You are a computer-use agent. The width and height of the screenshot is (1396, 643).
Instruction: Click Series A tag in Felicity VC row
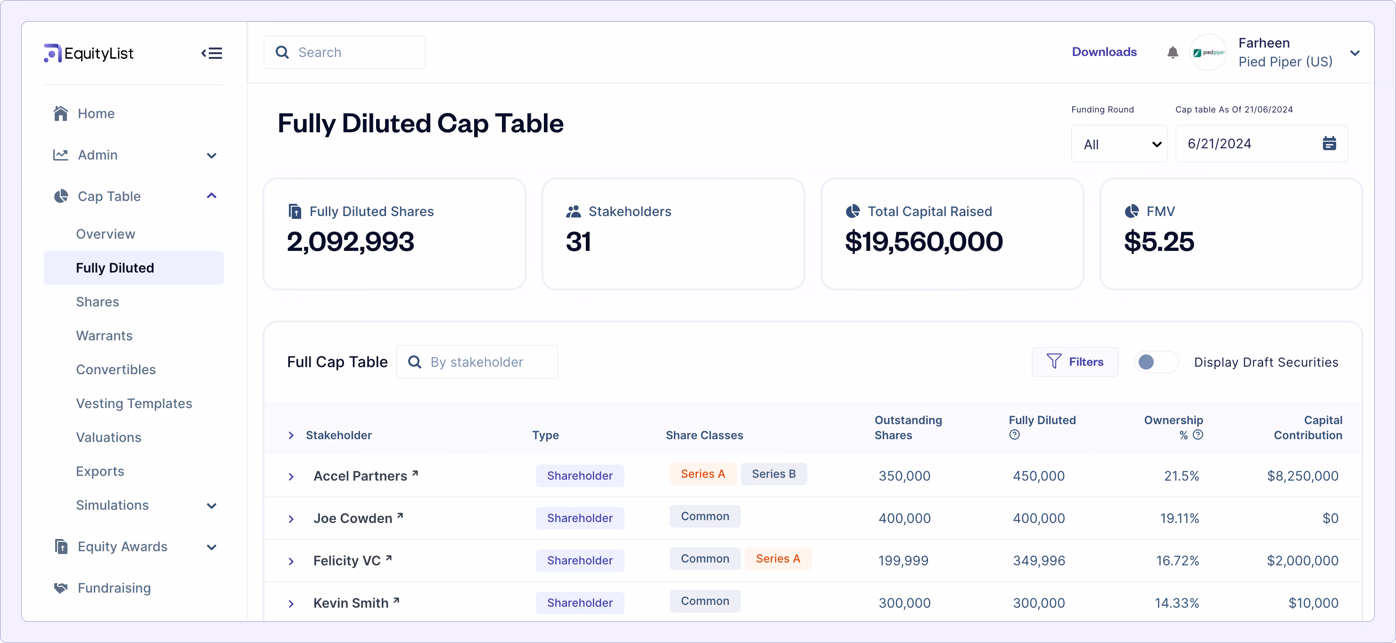coord(778,559)
